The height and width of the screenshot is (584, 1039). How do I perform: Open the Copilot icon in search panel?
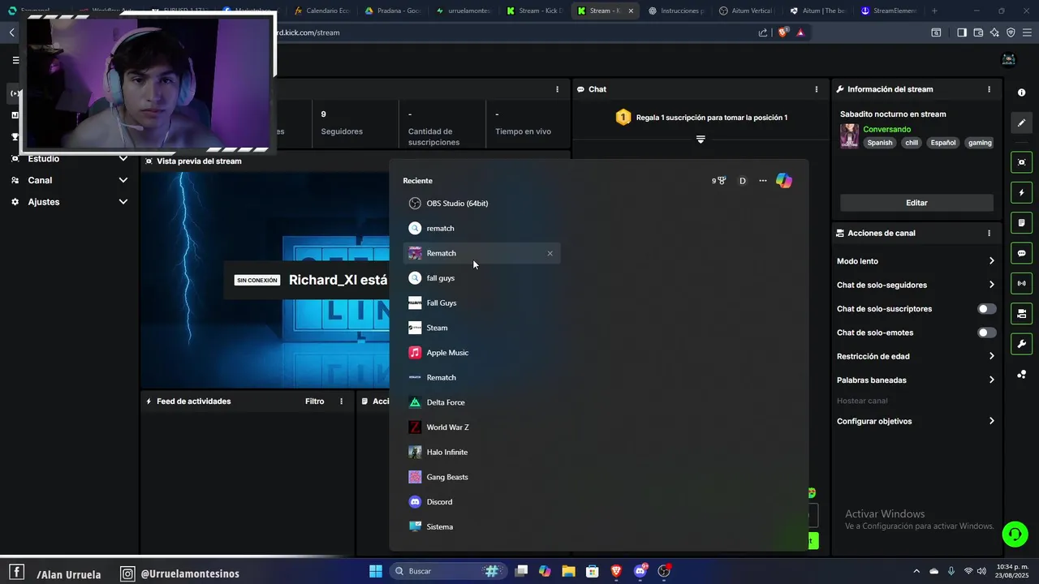[783, 181]
